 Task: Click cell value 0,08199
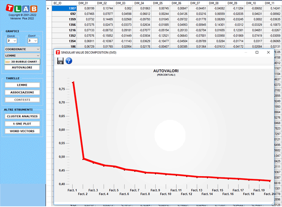[86, 8]
